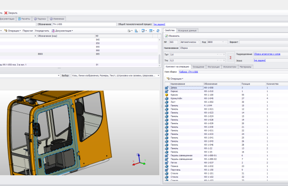Select the operation row with code 8800
The image size is (288, 186).
tap(79, 54)
